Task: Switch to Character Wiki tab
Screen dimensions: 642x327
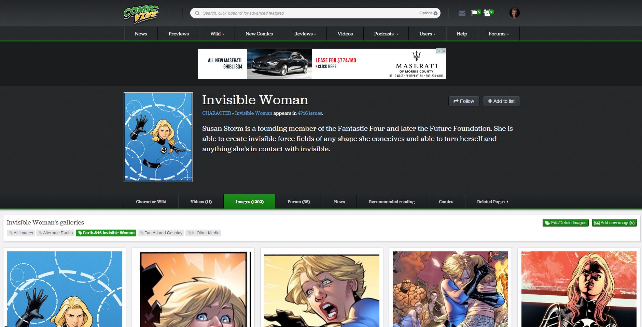Action: tap(151, 202)
